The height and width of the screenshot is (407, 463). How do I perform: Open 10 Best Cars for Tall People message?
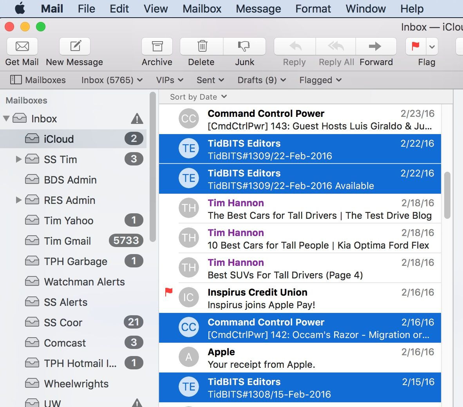(x=300, y=238)
